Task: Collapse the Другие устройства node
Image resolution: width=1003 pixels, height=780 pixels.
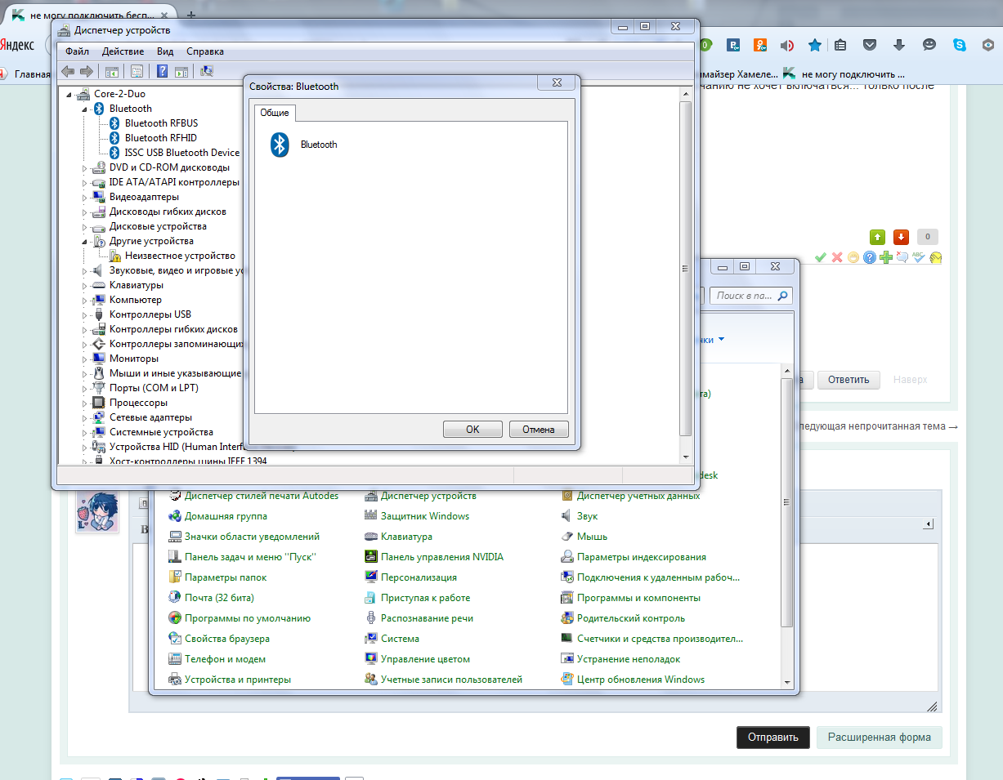Action: pyautogui.click(x=84, y=242)
